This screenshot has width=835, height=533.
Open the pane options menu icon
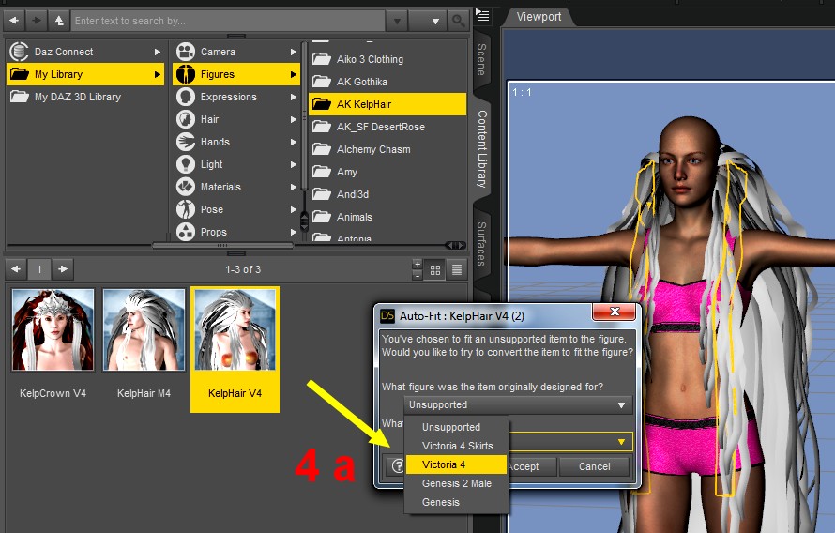pyautogui.click(x=482, y=15)
